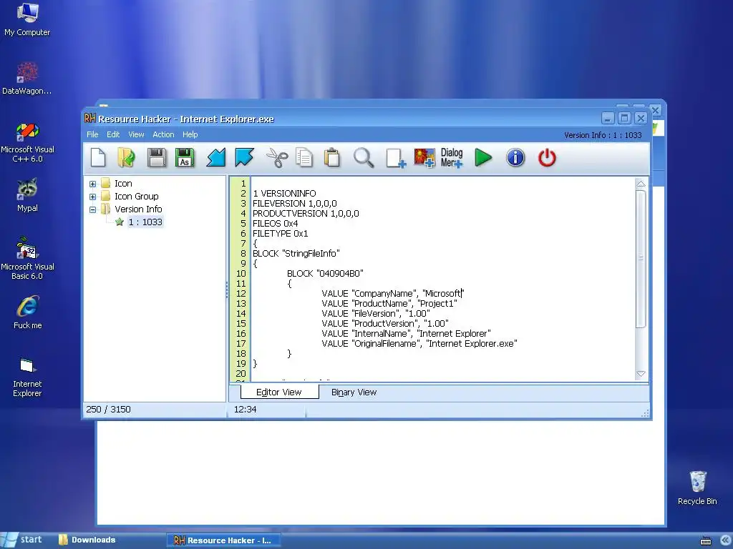Select the Internet Explorer exe desktop file
This screenshot has height=549, width=733.
[27, 377]
